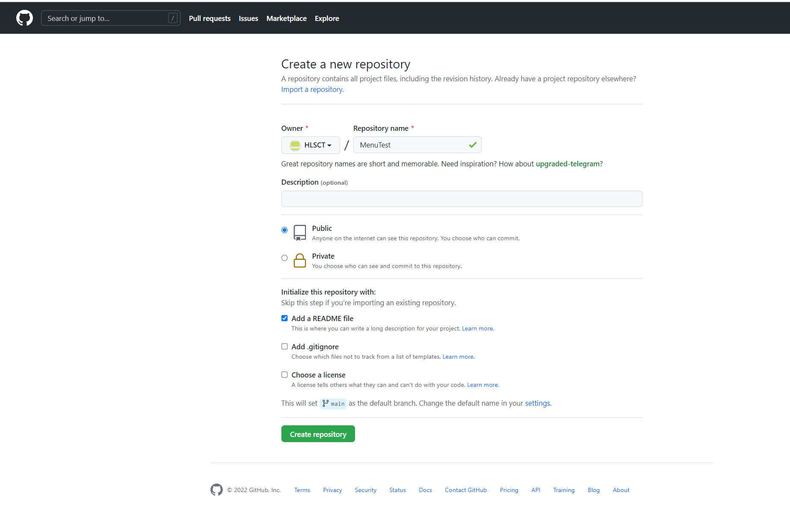
Task: Open the API footer link
Action: pos(536,490)
